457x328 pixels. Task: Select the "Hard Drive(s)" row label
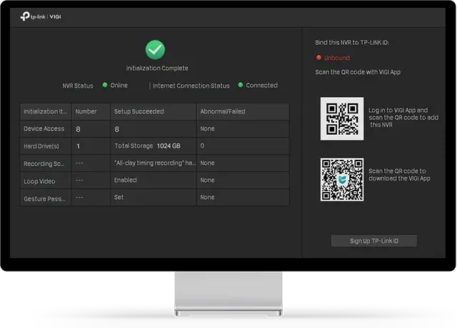click(x=41, y=146)
